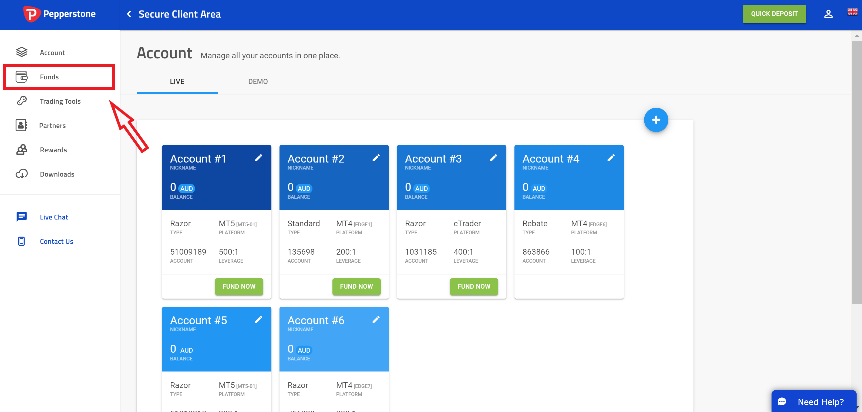Click the Partners contact book icon
This screenshot has width=862, height=412.
click(21, 125)
